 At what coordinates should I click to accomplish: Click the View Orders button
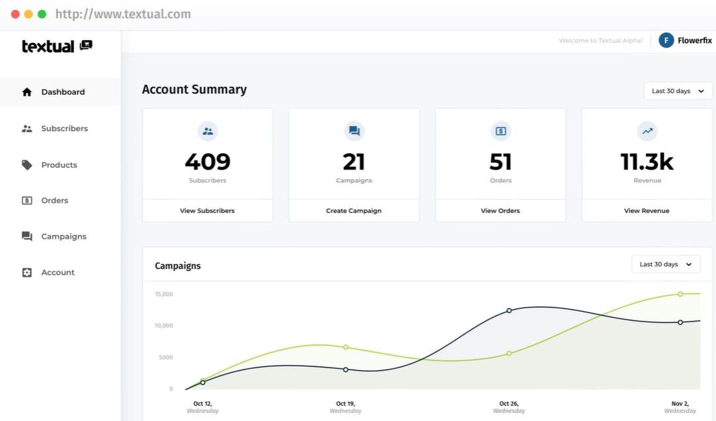(500, 210)
